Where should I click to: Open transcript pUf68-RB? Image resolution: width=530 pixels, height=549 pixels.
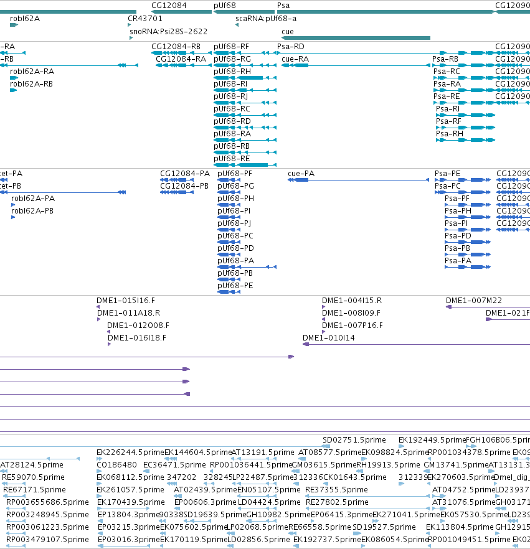pyautogui.click(x=232, y=146)
